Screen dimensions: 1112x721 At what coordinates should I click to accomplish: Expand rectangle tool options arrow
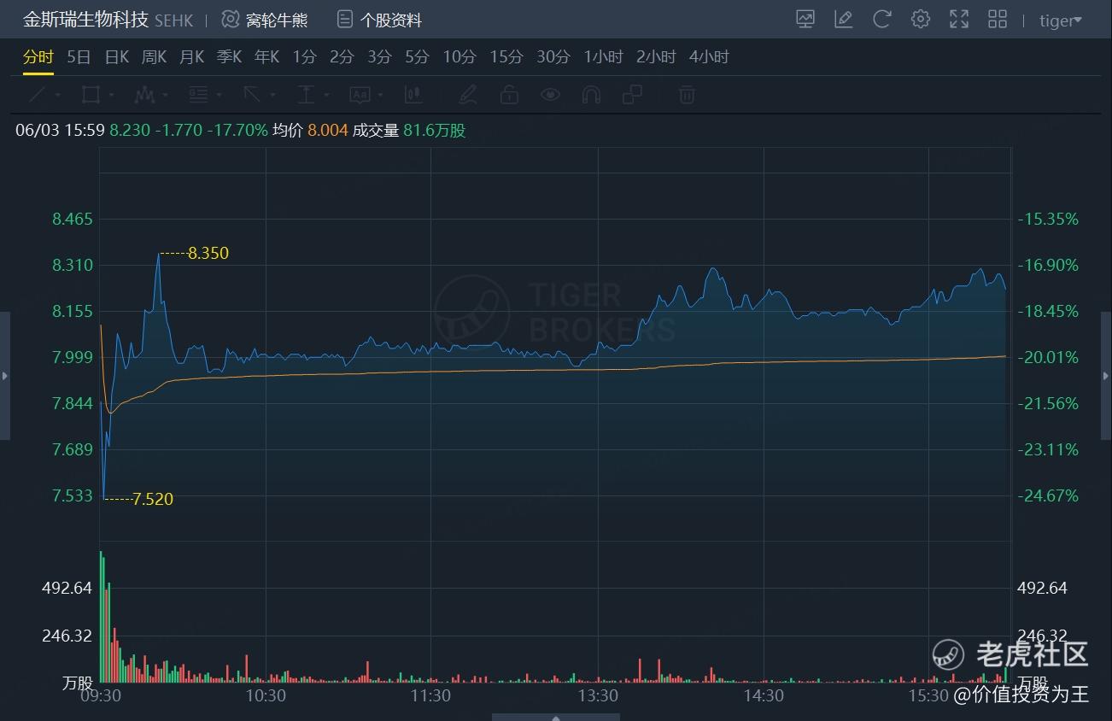tap(111, 95)
